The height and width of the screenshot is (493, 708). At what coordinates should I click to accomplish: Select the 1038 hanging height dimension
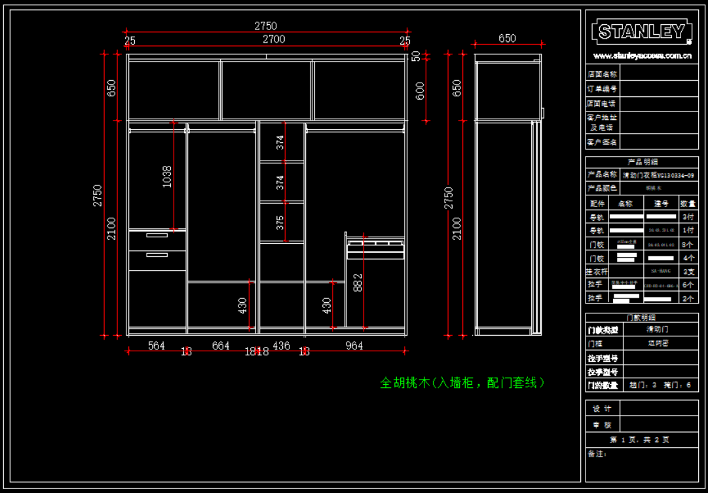(x=167, y=176)
